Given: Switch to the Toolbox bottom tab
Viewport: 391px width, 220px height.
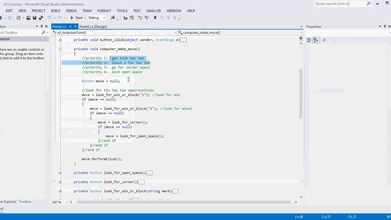Looking at the screenshot, I should 25,202.
